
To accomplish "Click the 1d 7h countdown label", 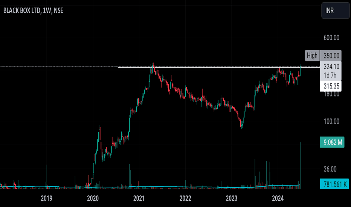I will tap(330, 75).
